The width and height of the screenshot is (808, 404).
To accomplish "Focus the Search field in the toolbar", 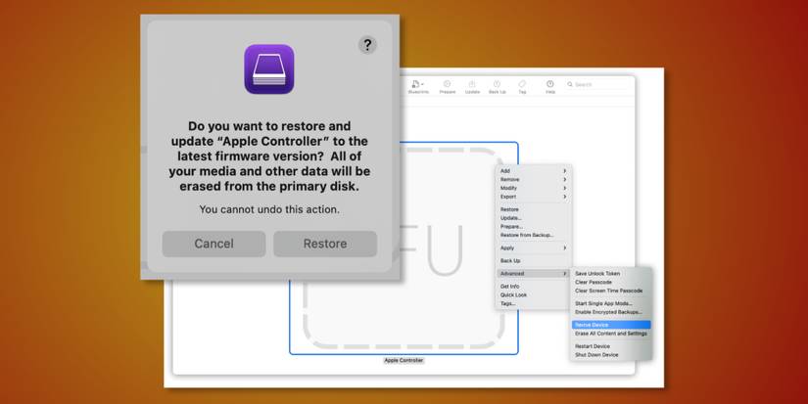I will [597, 84].
